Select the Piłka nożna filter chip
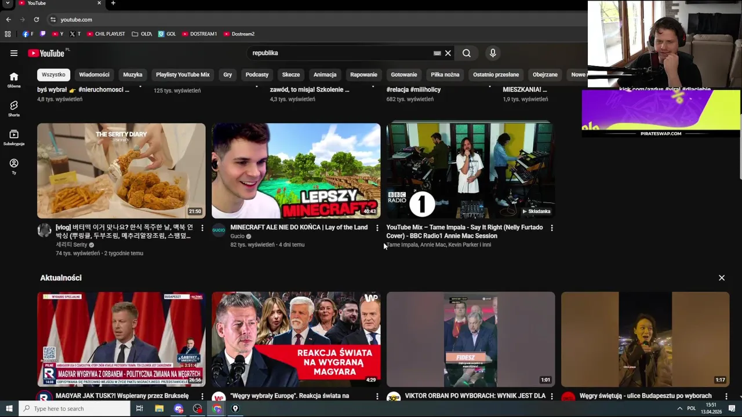The height and width of the screenshot is (417, 742). (x=445, y=75)
